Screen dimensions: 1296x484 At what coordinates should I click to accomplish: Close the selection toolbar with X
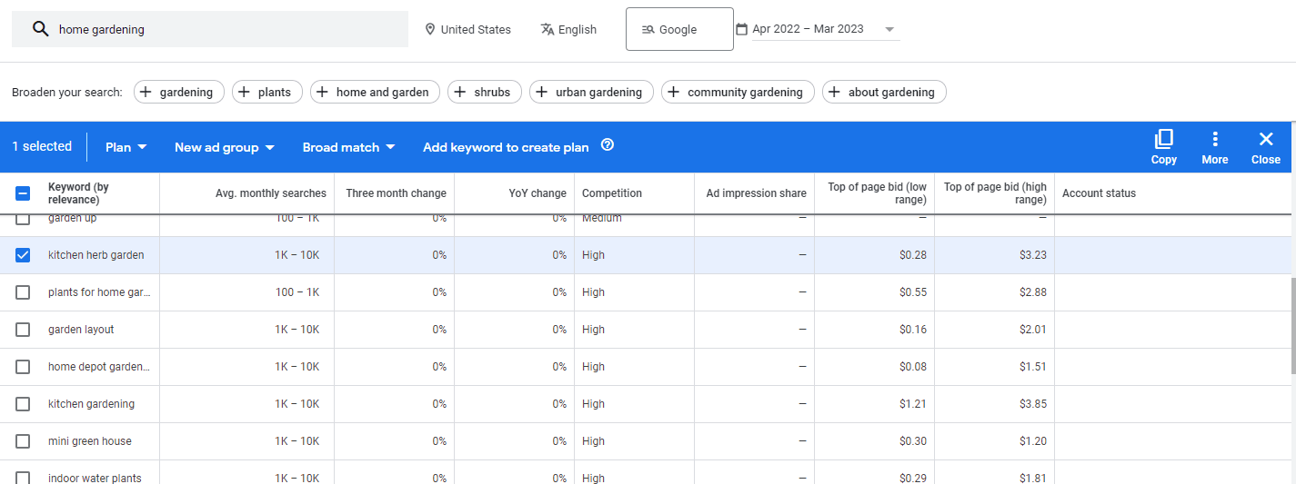(x=1265, y=139)
